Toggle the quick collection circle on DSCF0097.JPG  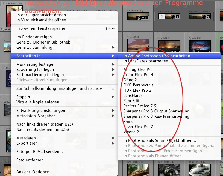pyautogui.click(x=20, y=8)
